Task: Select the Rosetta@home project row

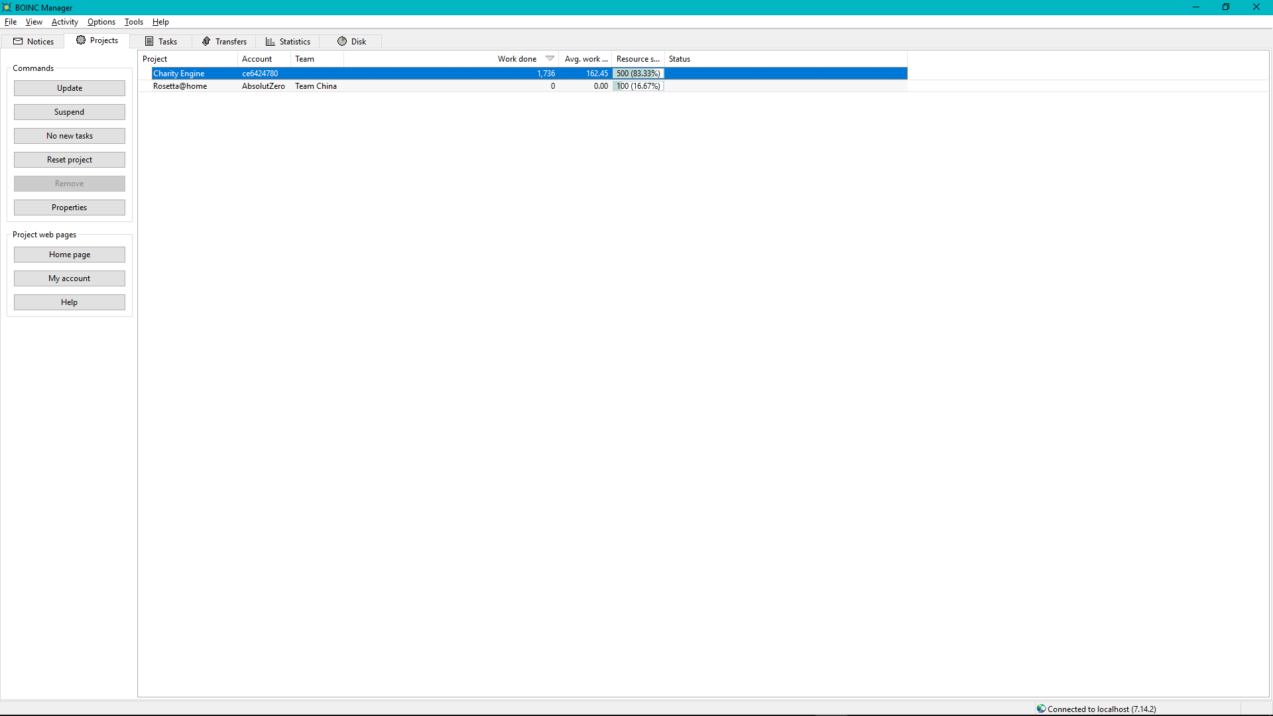Action: click(523, 86)
